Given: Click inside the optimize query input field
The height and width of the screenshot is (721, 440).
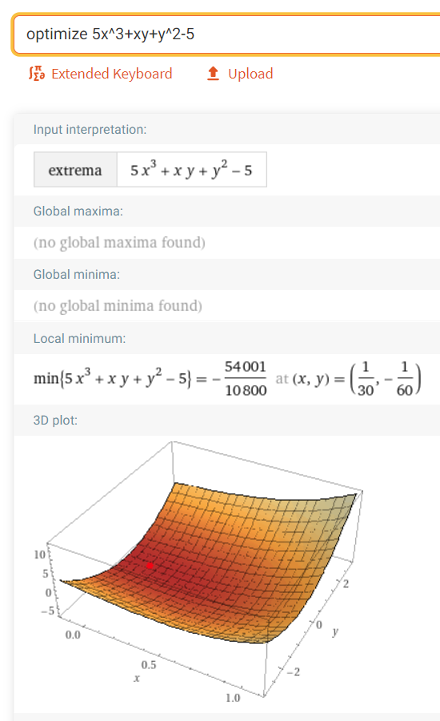Looking at the screenshot, I should 226,34.
